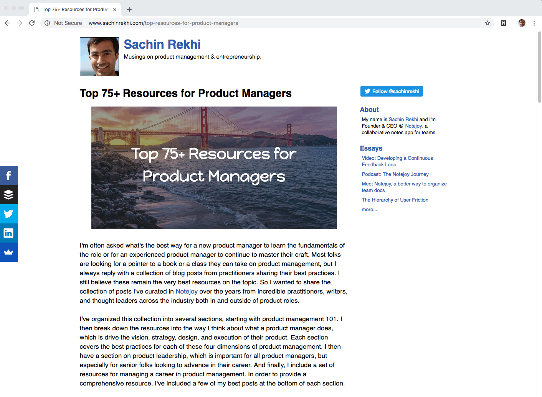
Task: Open the About section heading
Action: pos(369,110)
